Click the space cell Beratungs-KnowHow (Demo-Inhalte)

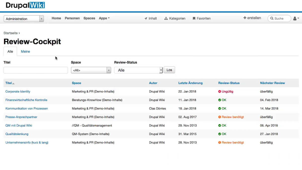[x=97, y=100]
